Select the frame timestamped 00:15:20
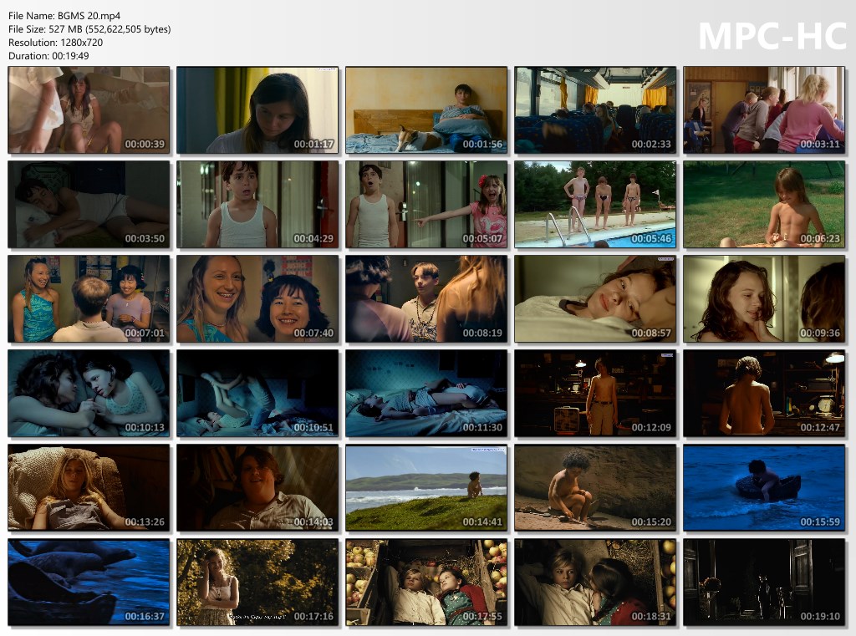 coord(595,488)
